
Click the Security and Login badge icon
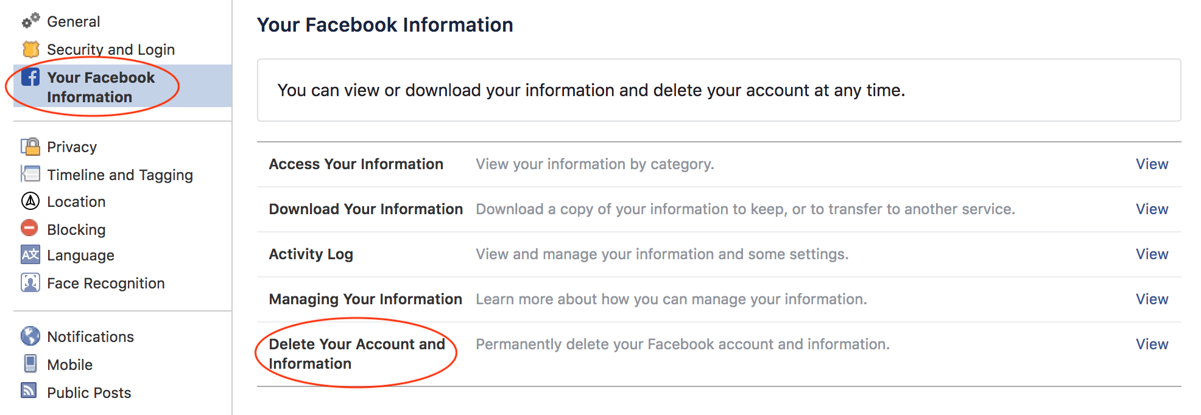click(x=31, y=49)
